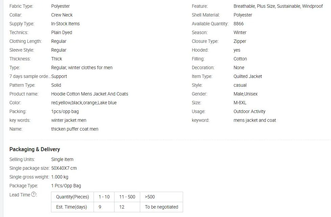Click the 'In-Stock Items' supply type value

click(x=65, y=24)
